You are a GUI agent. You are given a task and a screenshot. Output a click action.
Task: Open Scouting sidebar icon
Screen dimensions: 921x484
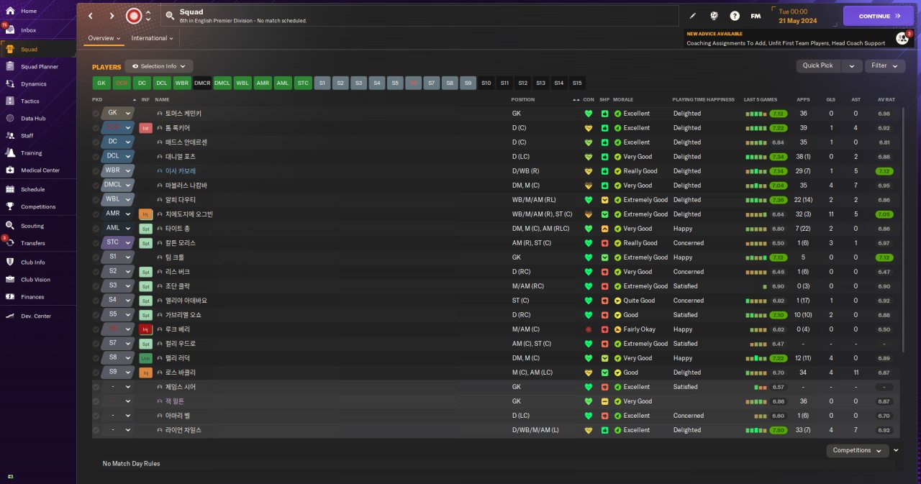(10, 226)
